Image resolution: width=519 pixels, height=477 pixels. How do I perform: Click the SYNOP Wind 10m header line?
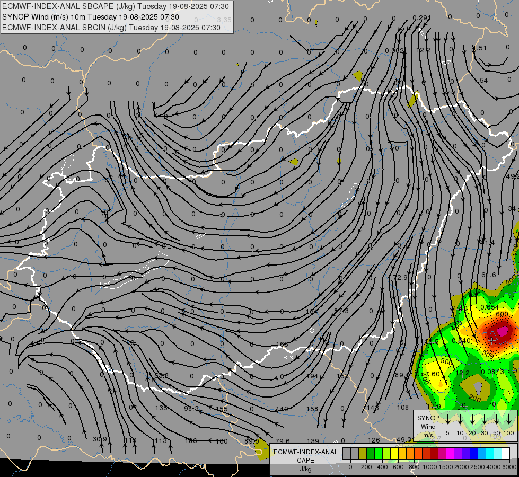click(x=90, y=17)
